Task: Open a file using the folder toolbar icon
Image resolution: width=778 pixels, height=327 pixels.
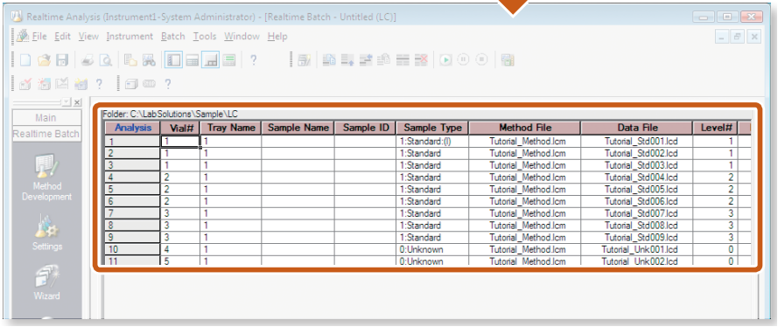Action: click(44, 60)
